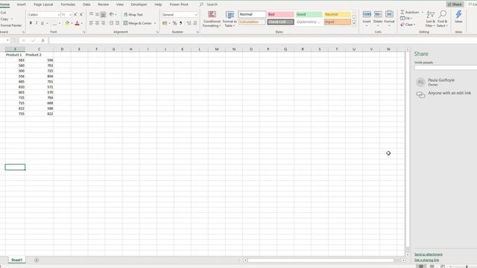477x268 pixels.
Task: Click Format Painter
Action: (x=11, y=25)
